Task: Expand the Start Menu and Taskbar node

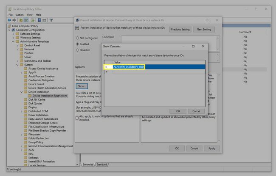Action: (17, 61)
